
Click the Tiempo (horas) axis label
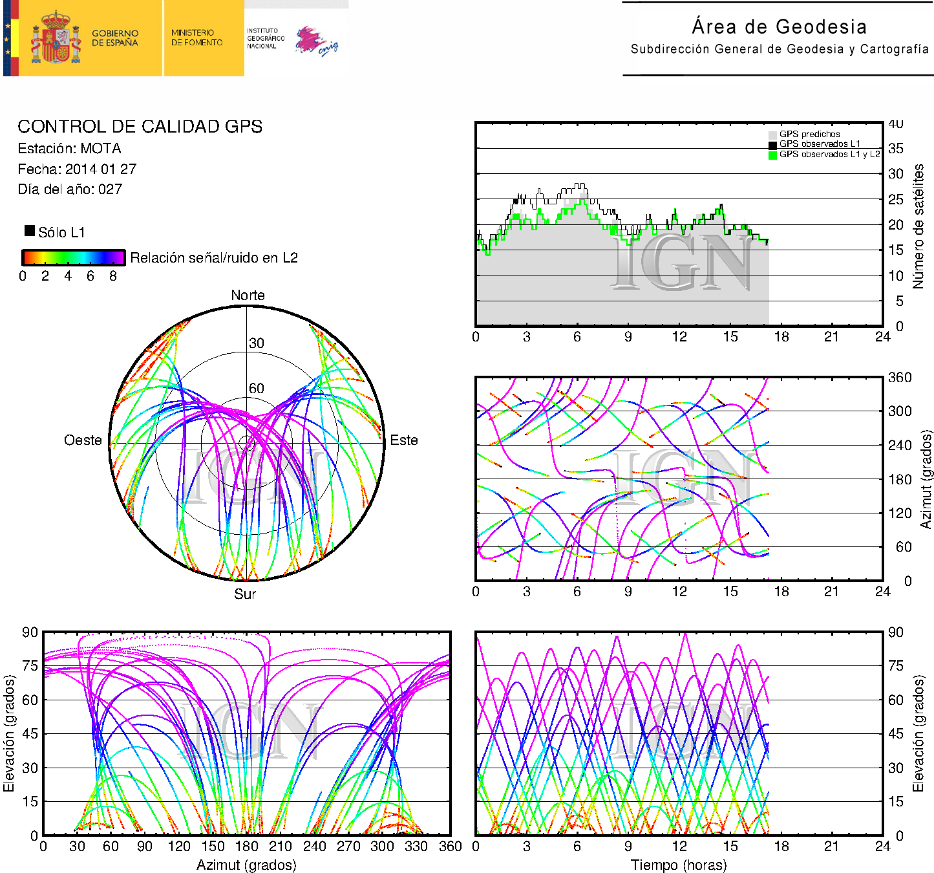coord(678,865)
